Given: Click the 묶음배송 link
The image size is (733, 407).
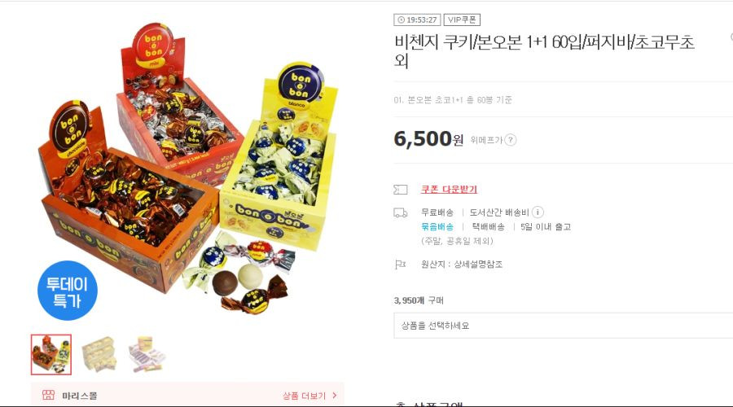Looking at the screenshot, I should pyautogui.click(x=437, y=226).
